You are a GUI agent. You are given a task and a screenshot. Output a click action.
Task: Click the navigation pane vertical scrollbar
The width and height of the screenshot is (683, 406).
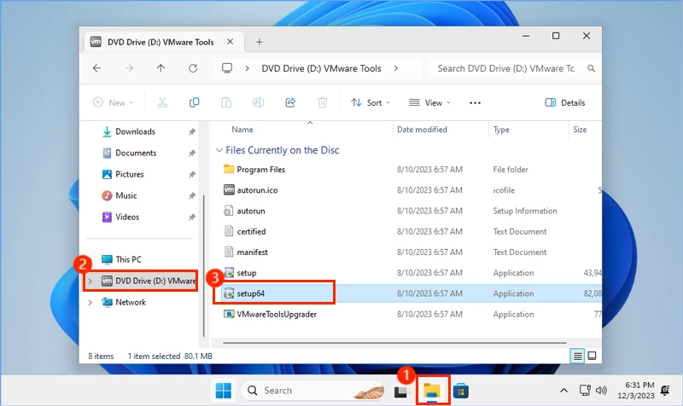204,265
